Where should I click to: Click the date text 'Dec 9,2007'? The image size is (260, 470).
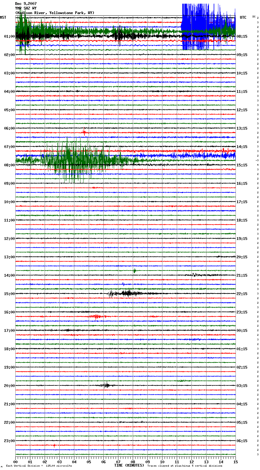tap(26, 4)
